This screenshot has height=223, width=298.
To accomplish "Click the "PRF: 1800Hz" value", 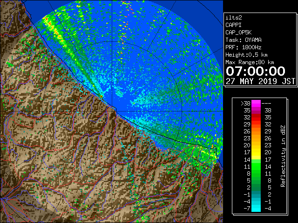I will 244,47.
